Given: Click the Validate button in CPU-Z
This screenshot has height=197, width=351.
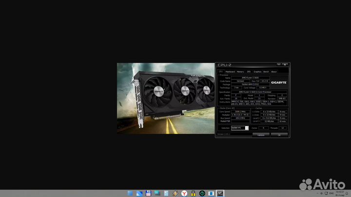Looking at the screenshot, I should pyautogui.click(x=261, y=135).
